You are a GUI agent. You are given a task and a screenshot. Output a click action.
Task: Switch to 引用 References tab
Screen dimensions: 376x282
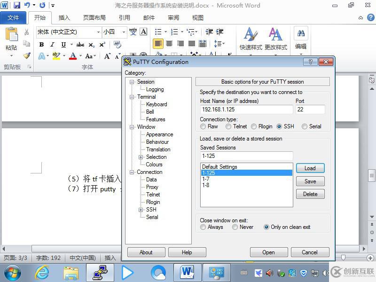124,18
